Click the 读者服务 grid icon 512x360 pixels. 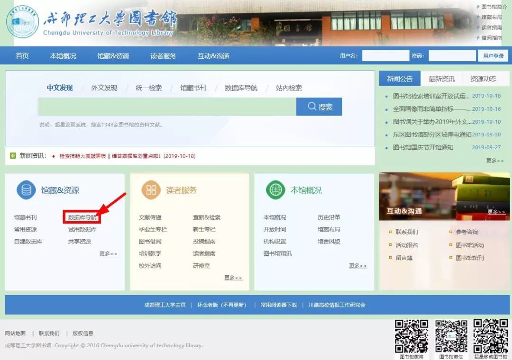[151, 190]
